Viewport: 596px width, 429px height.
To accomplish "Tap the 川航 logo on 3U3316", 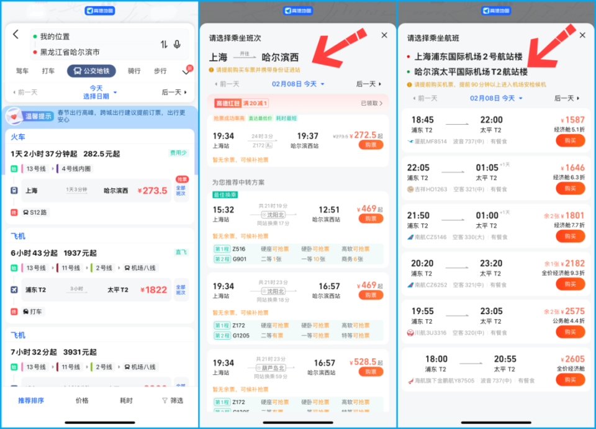I will [x=410, y=333].
